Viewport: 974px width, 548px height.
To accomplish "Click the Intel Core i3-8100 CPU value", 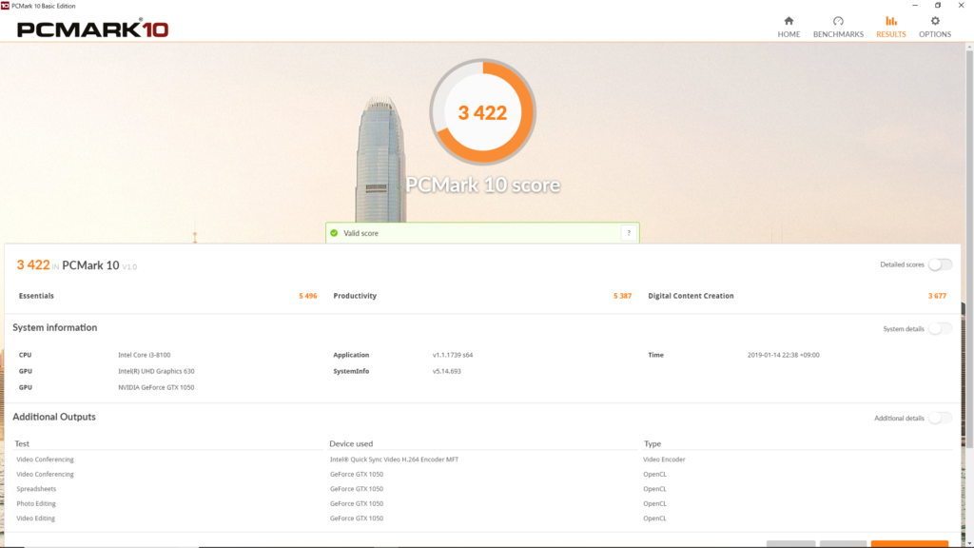I will click(x=145, y=355).
